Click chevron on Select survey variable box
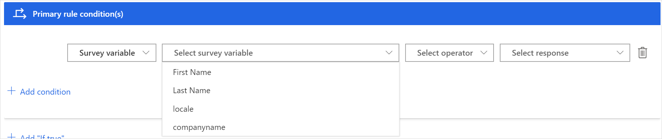 (389, 53)
